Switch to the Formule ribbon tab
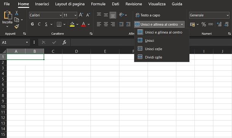 (x=98, y=4)
